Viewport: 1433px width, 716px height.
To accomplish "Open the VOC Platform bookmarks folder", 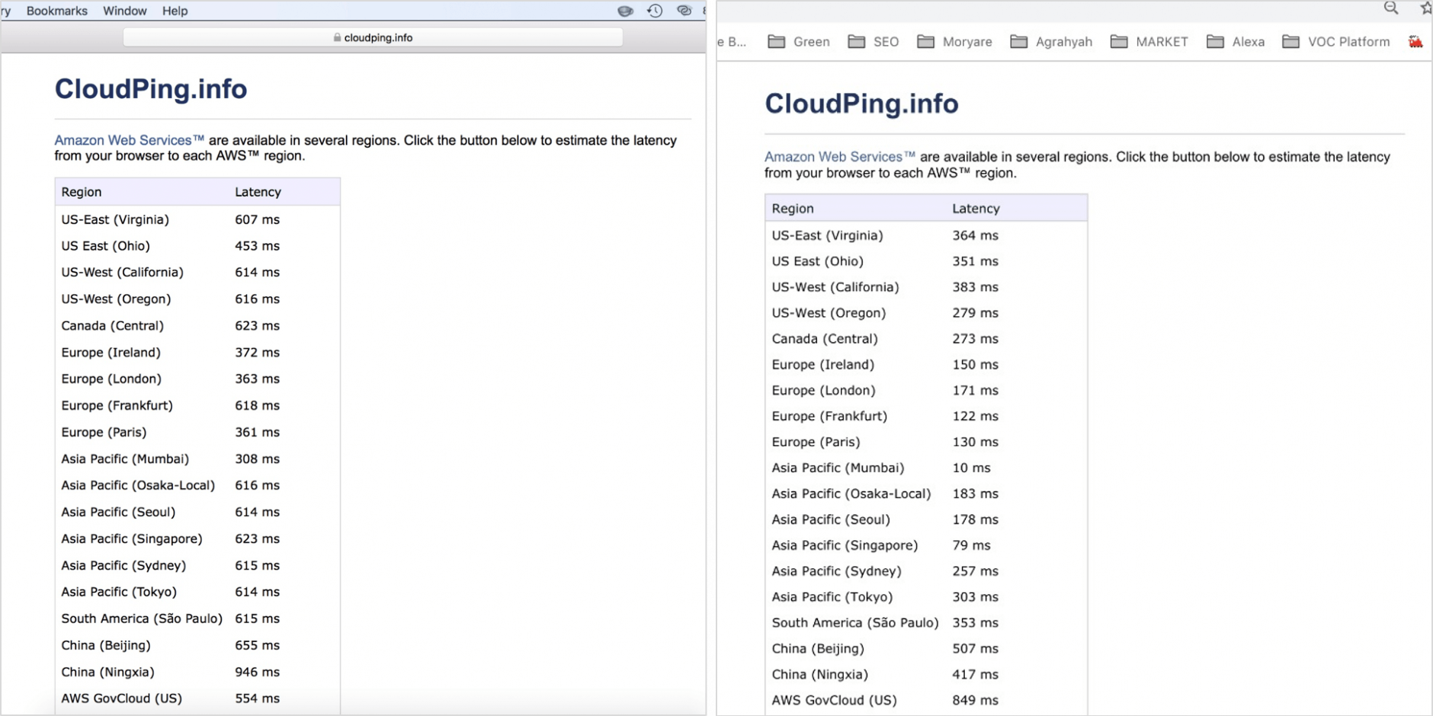I will [1336, 42].
